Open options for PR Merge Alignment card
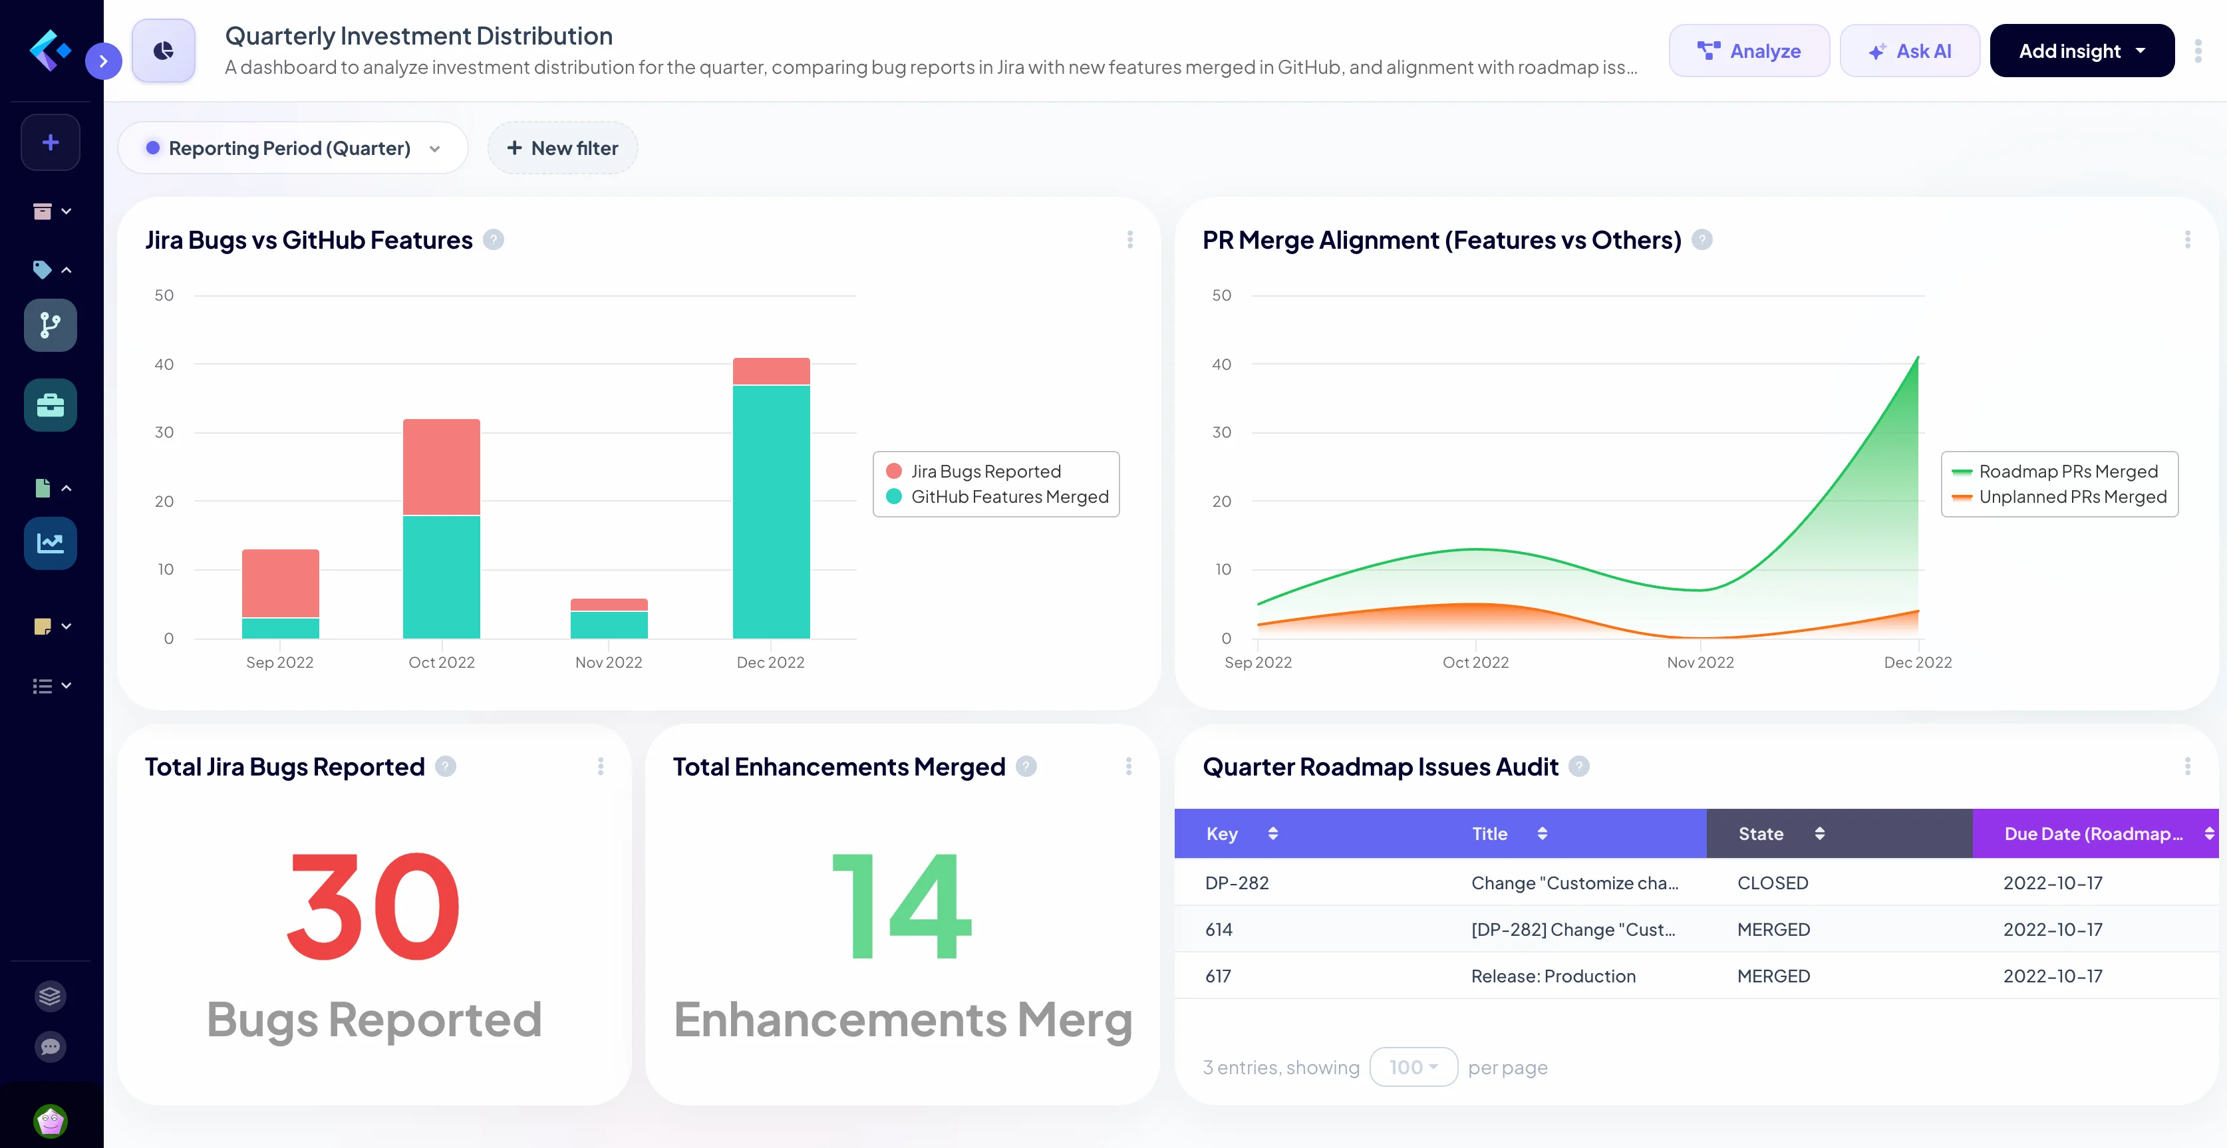 (2187, 239)
